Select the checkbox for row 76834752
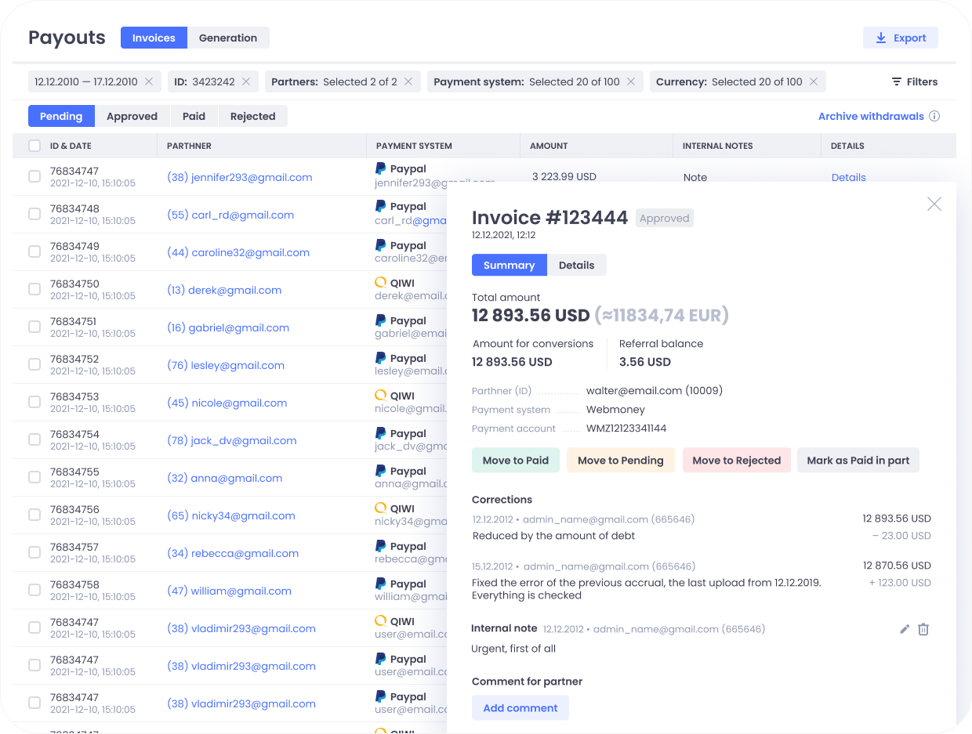Screen dimensions: 972x734 point(34,364)
